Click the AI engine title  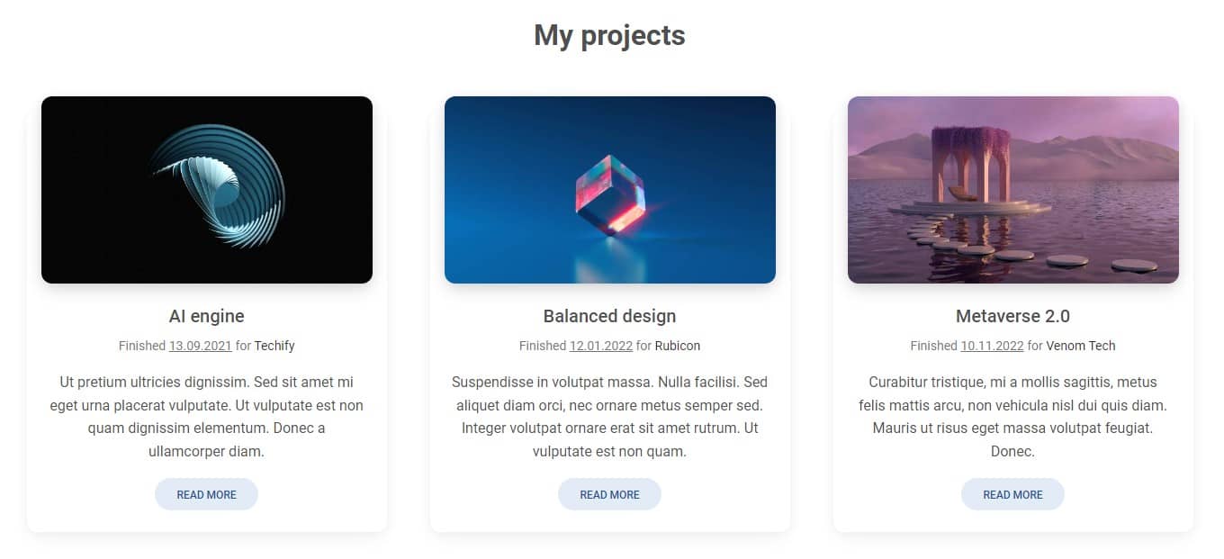click(207, 316)
